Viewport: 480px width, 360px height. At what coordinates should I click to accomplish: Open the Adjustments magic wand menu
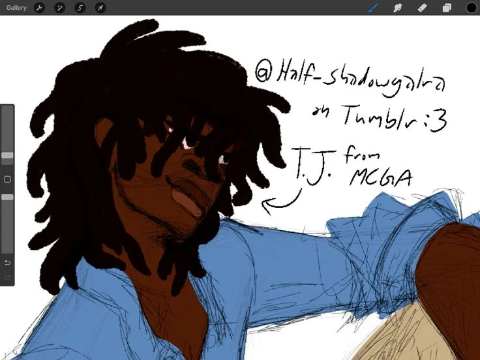[60, 8]
